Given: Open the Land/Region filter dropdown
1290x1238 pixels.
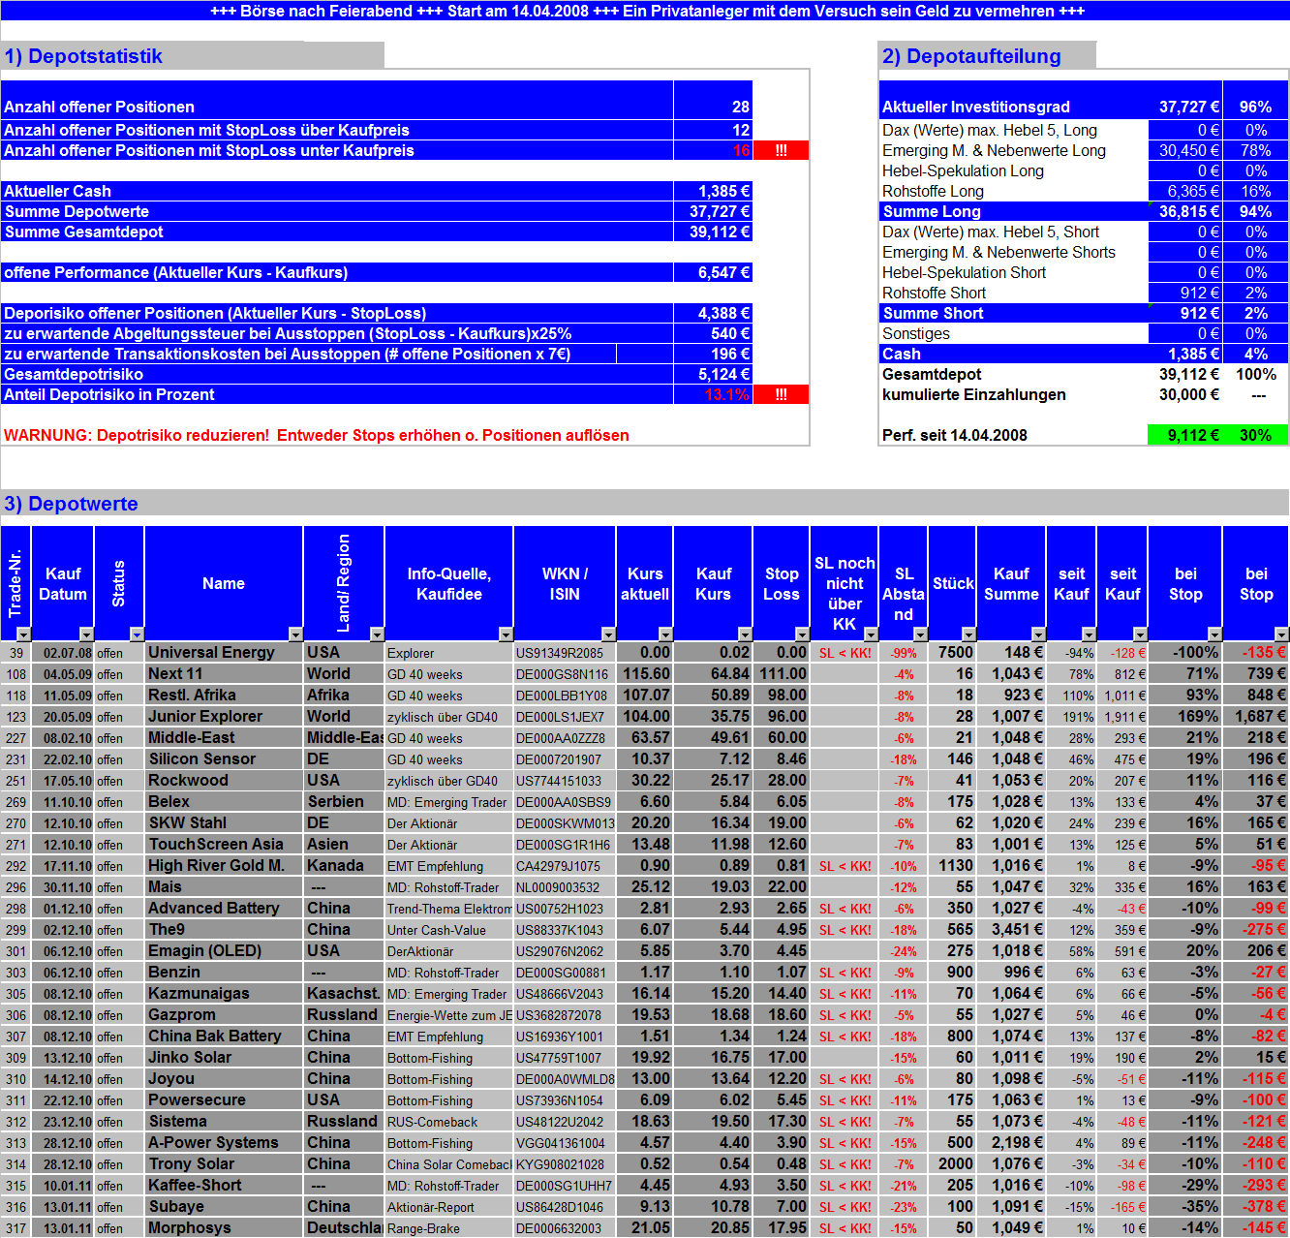Looking at the screenshot, I should click(378, 634).
